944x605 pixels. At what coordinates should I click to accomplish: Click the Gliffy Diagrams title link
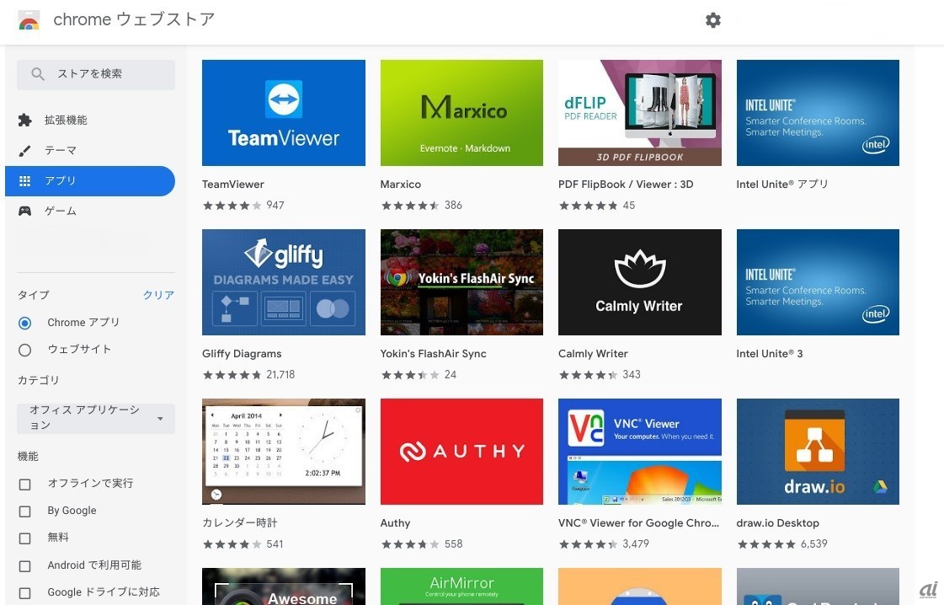click(x=242, y=354)
